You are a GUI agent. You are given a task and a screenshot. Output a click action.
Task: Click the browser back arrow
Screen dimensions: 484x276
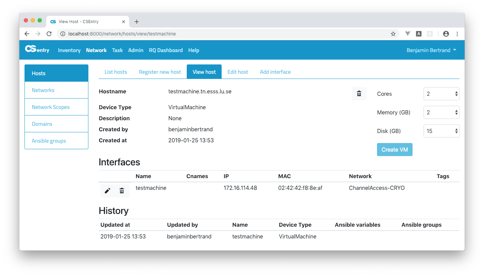click(27, 34)
